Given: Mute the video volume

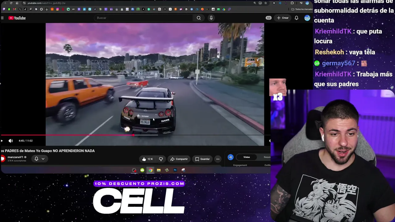Looking at the screenshot, I should [x=10, y=141].
